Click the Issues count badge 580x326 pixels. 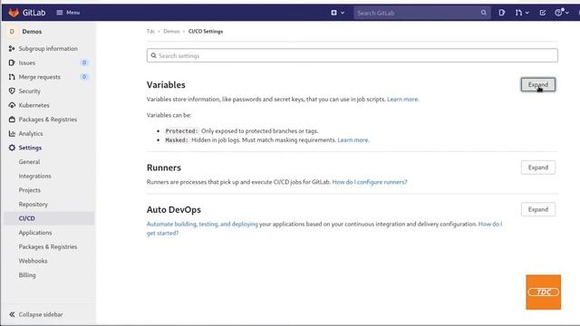84,62
